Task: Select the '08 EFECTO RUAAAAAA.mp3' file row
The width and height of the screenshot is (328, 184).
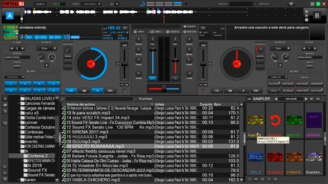Action: pyautogui.click(x=150, y=147)
